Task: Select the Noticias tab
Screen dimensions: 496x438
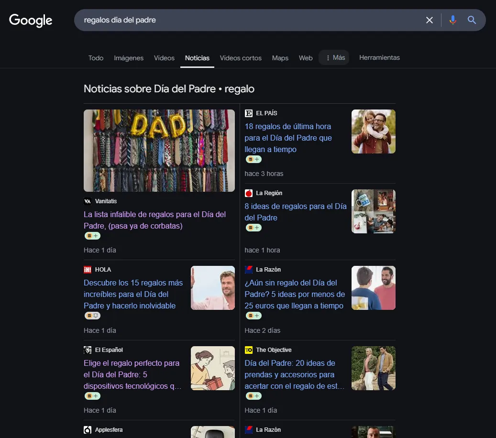Action: point(197,58)
